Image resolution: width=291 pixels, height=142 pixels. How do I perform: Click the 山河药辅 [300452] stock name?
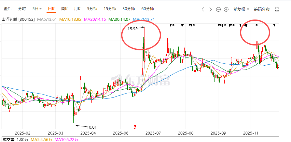click(x=18, y=19)
